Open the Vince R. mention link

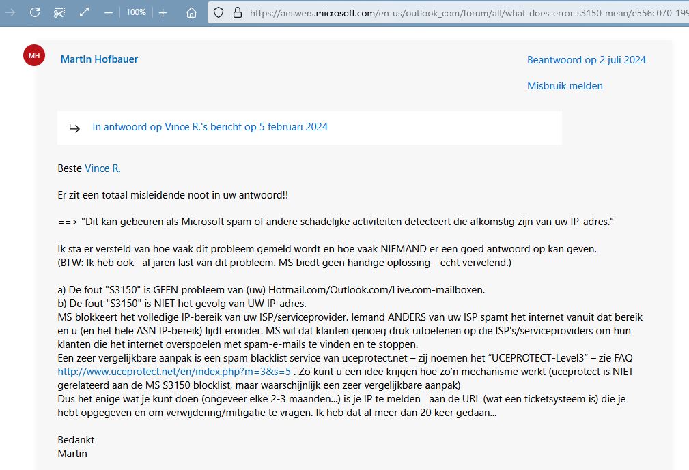[x=102, y=168]
